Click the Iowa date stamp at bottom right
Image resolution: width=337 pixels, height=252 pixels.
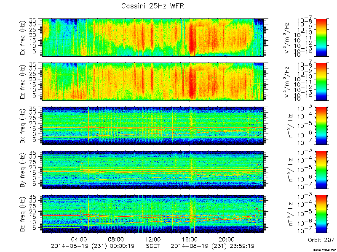tap(324, 250)
